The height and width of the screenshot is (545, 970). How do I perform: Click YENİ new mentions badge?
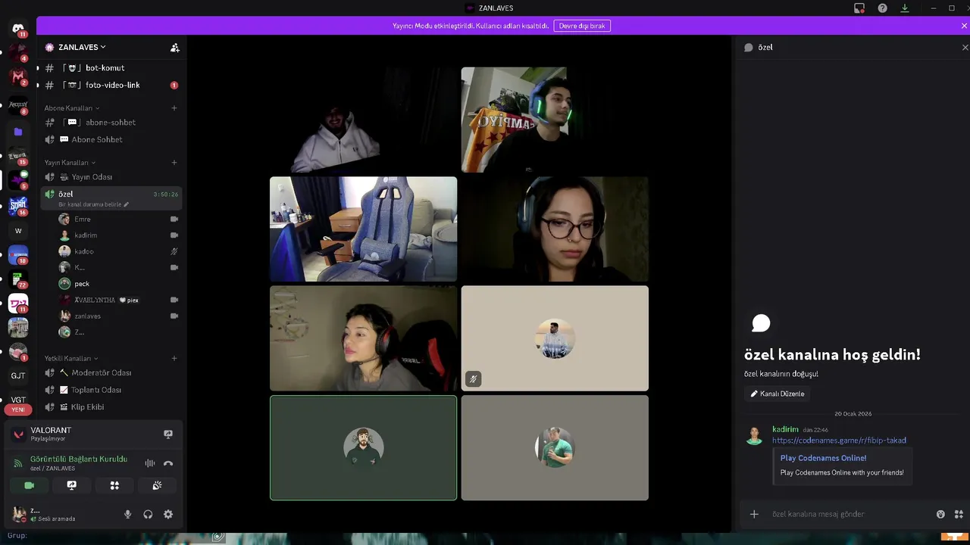coord(18,410)
